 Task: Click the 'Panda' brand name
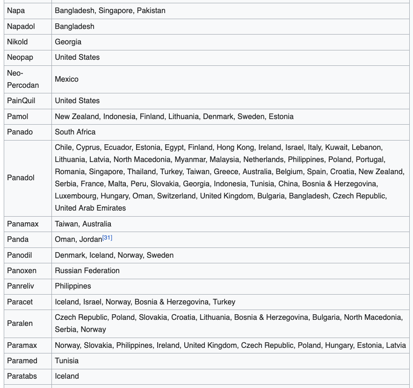coord(18,240)
